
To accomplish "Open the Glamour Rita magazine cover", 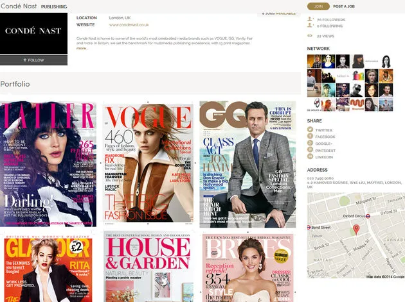I will tap(48, 269).
